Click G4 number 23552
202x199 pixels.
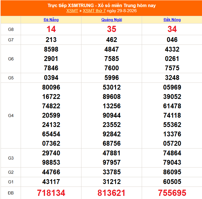(x=111, y=125)
